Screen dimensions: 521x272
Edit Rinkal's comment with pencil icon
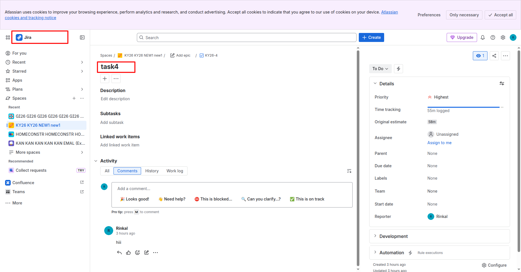tap(146, 253)
